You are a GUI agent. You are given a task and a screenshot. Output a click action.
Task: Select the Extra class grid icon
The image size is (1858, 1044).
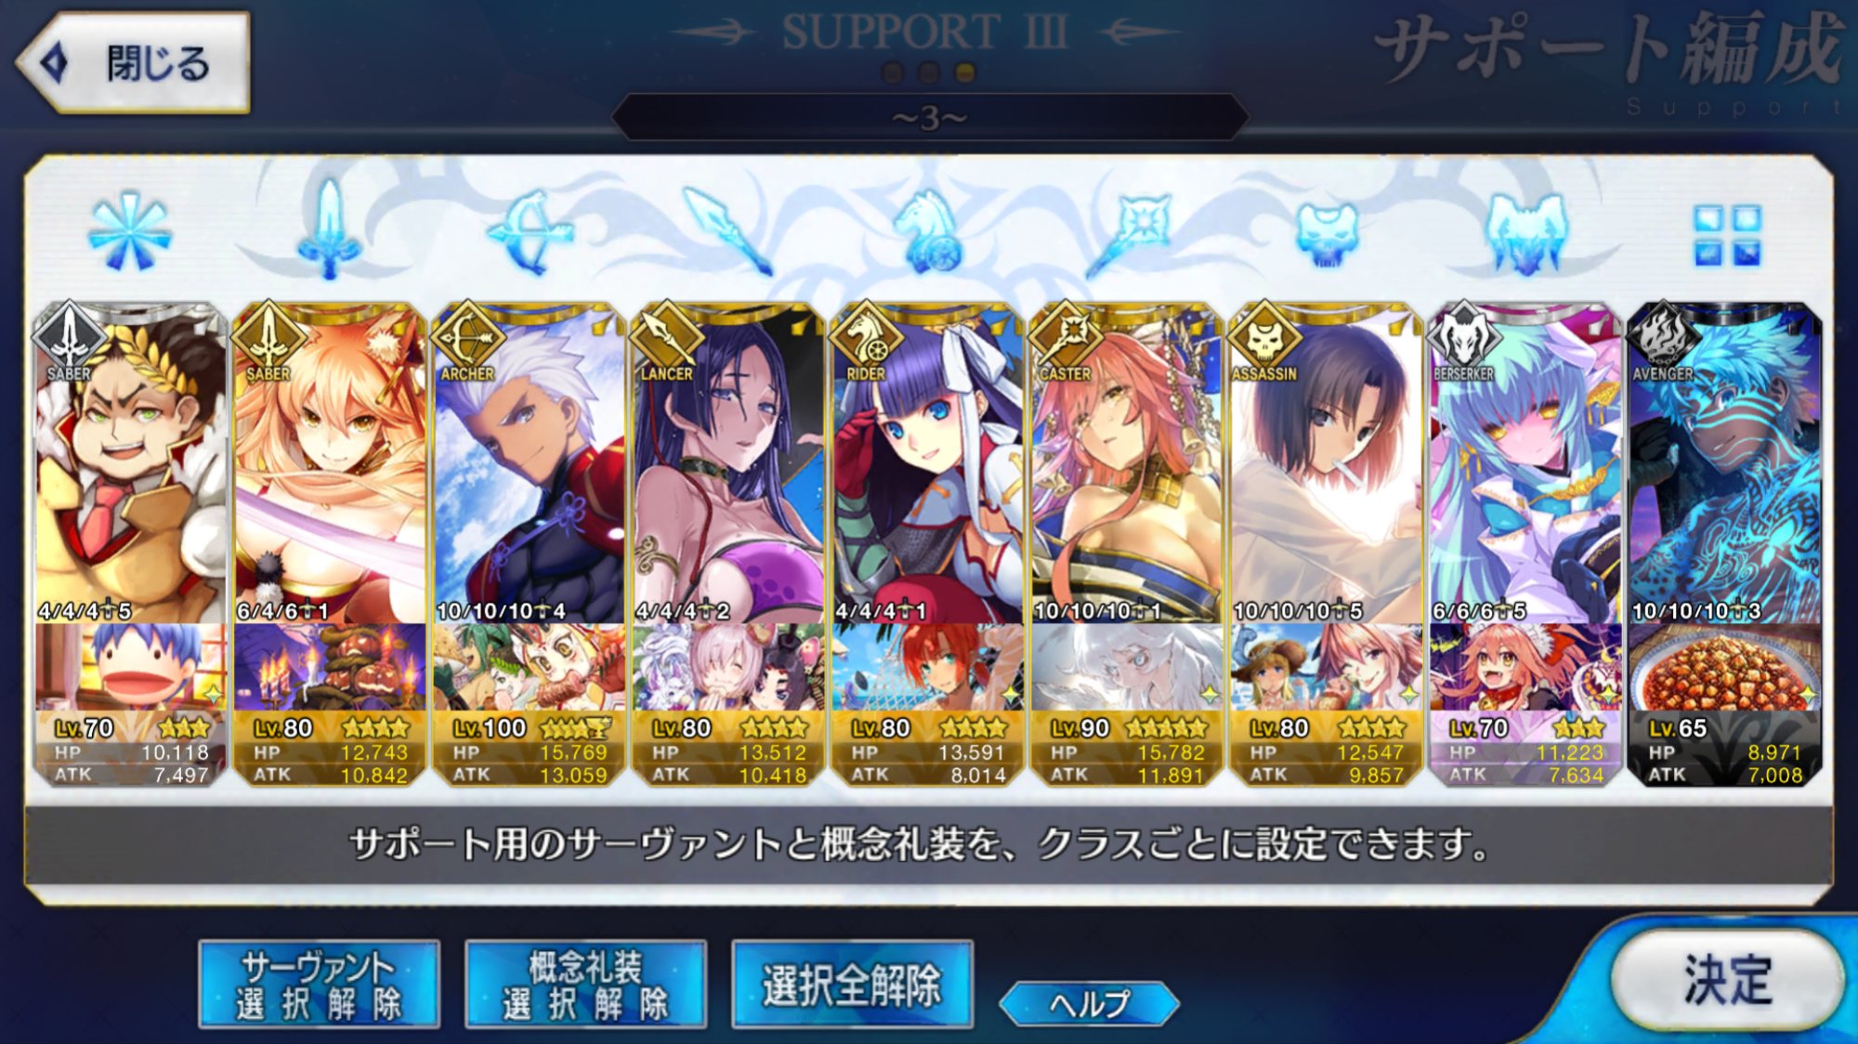pyautogui.click(x=1727, y=236)
